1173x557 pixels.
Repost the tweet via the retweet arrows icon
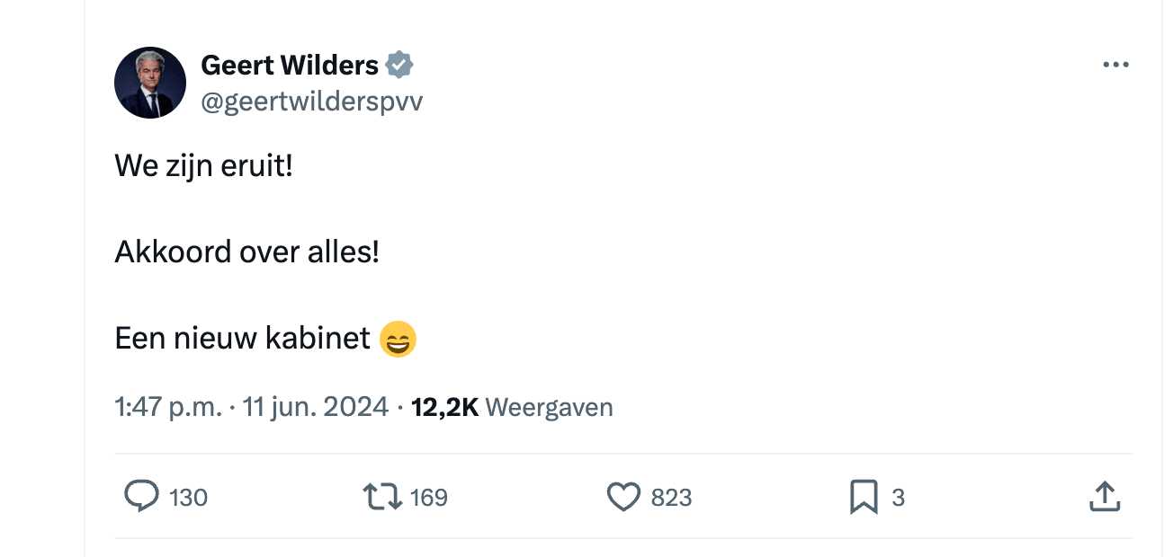381,497
